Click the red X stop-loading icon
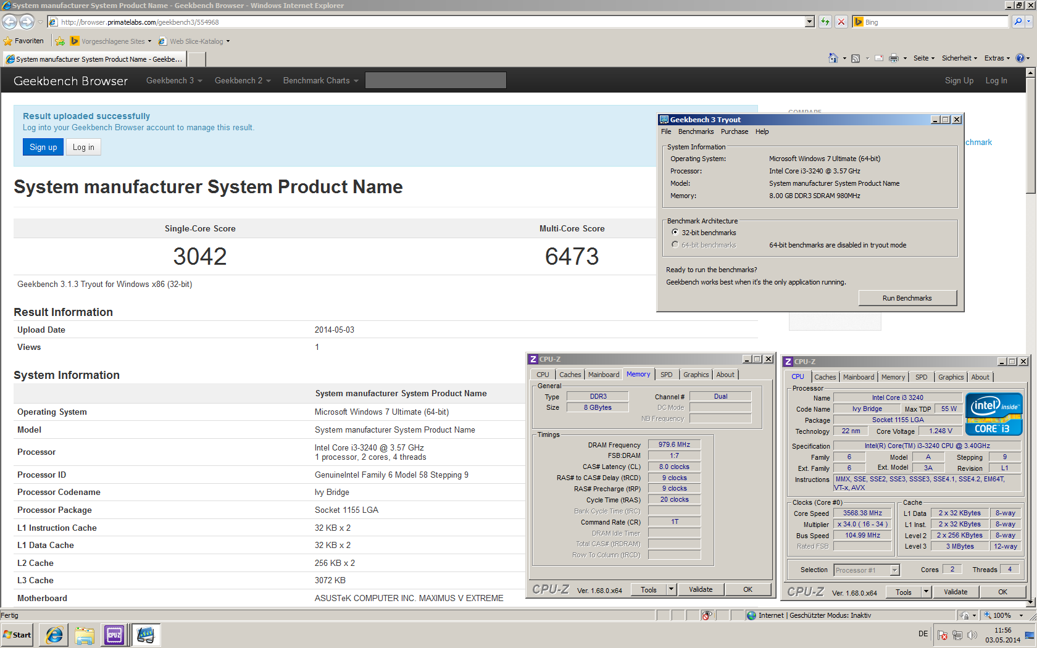This screenshot has height=648, width=1037. pyautogui.click(x=841, y=22)
